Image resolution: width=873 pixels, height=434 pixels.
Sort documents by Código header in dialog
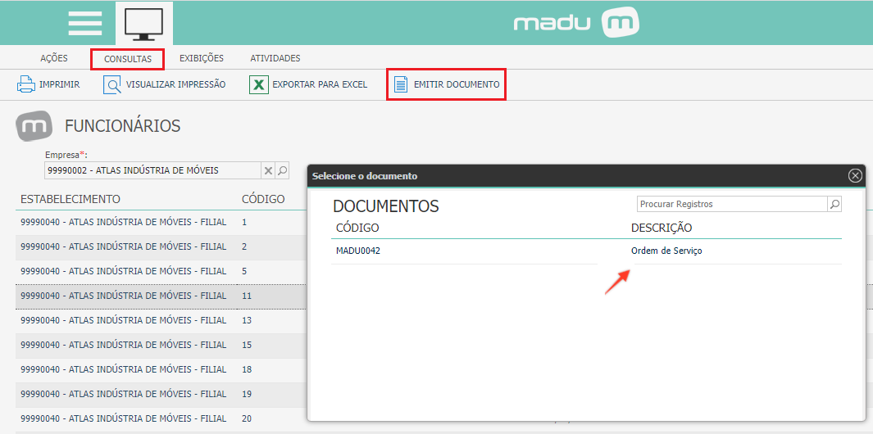point(357,228)
